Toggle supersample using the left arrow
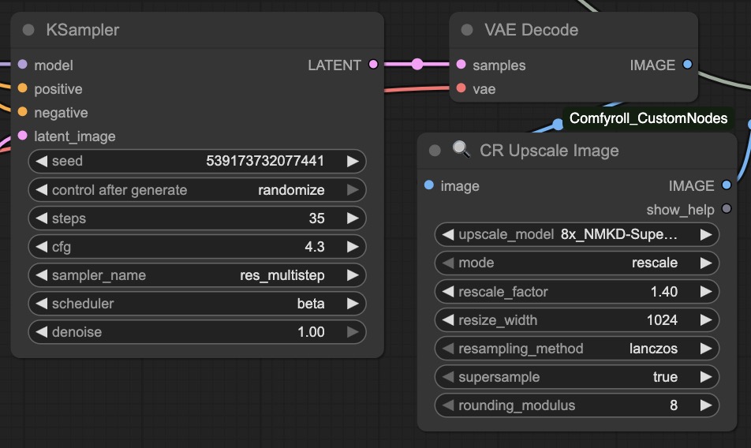This screenshot has height=448, width=751. coord(448,377)
